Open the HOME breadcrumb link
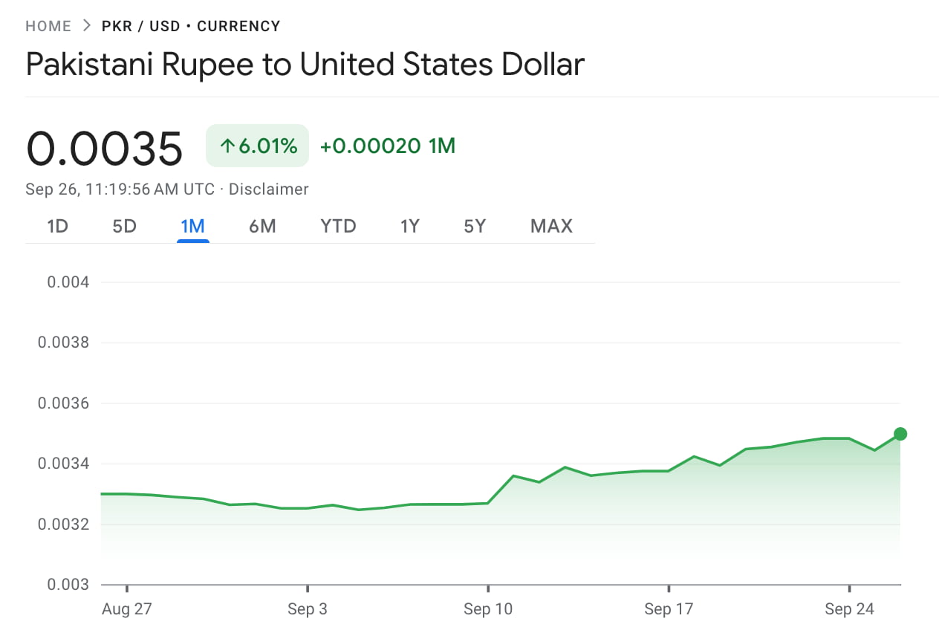Viewport: 939px width, 630px height. (48, 25)
